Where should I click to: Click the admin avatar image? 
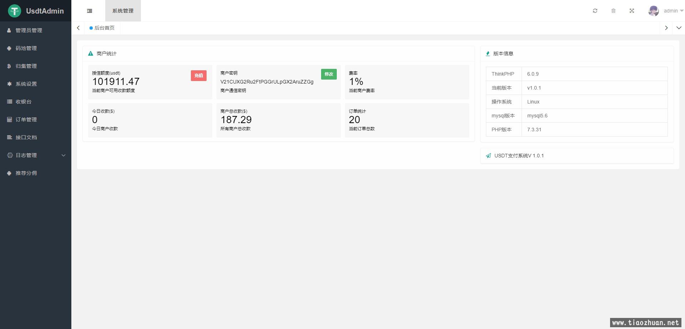tap(653, 11)
